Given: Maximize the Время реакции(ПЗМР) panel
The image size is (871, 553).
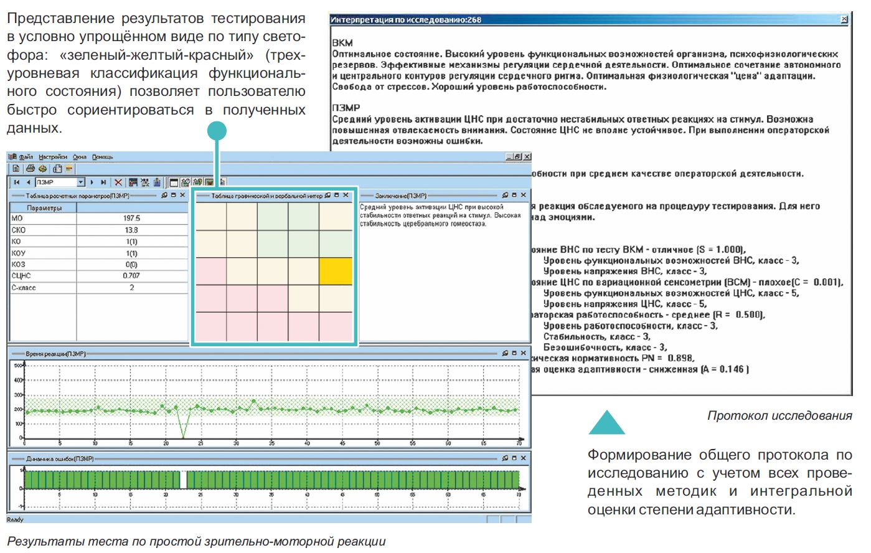Looking at the screenshot, I should [514, 353].
